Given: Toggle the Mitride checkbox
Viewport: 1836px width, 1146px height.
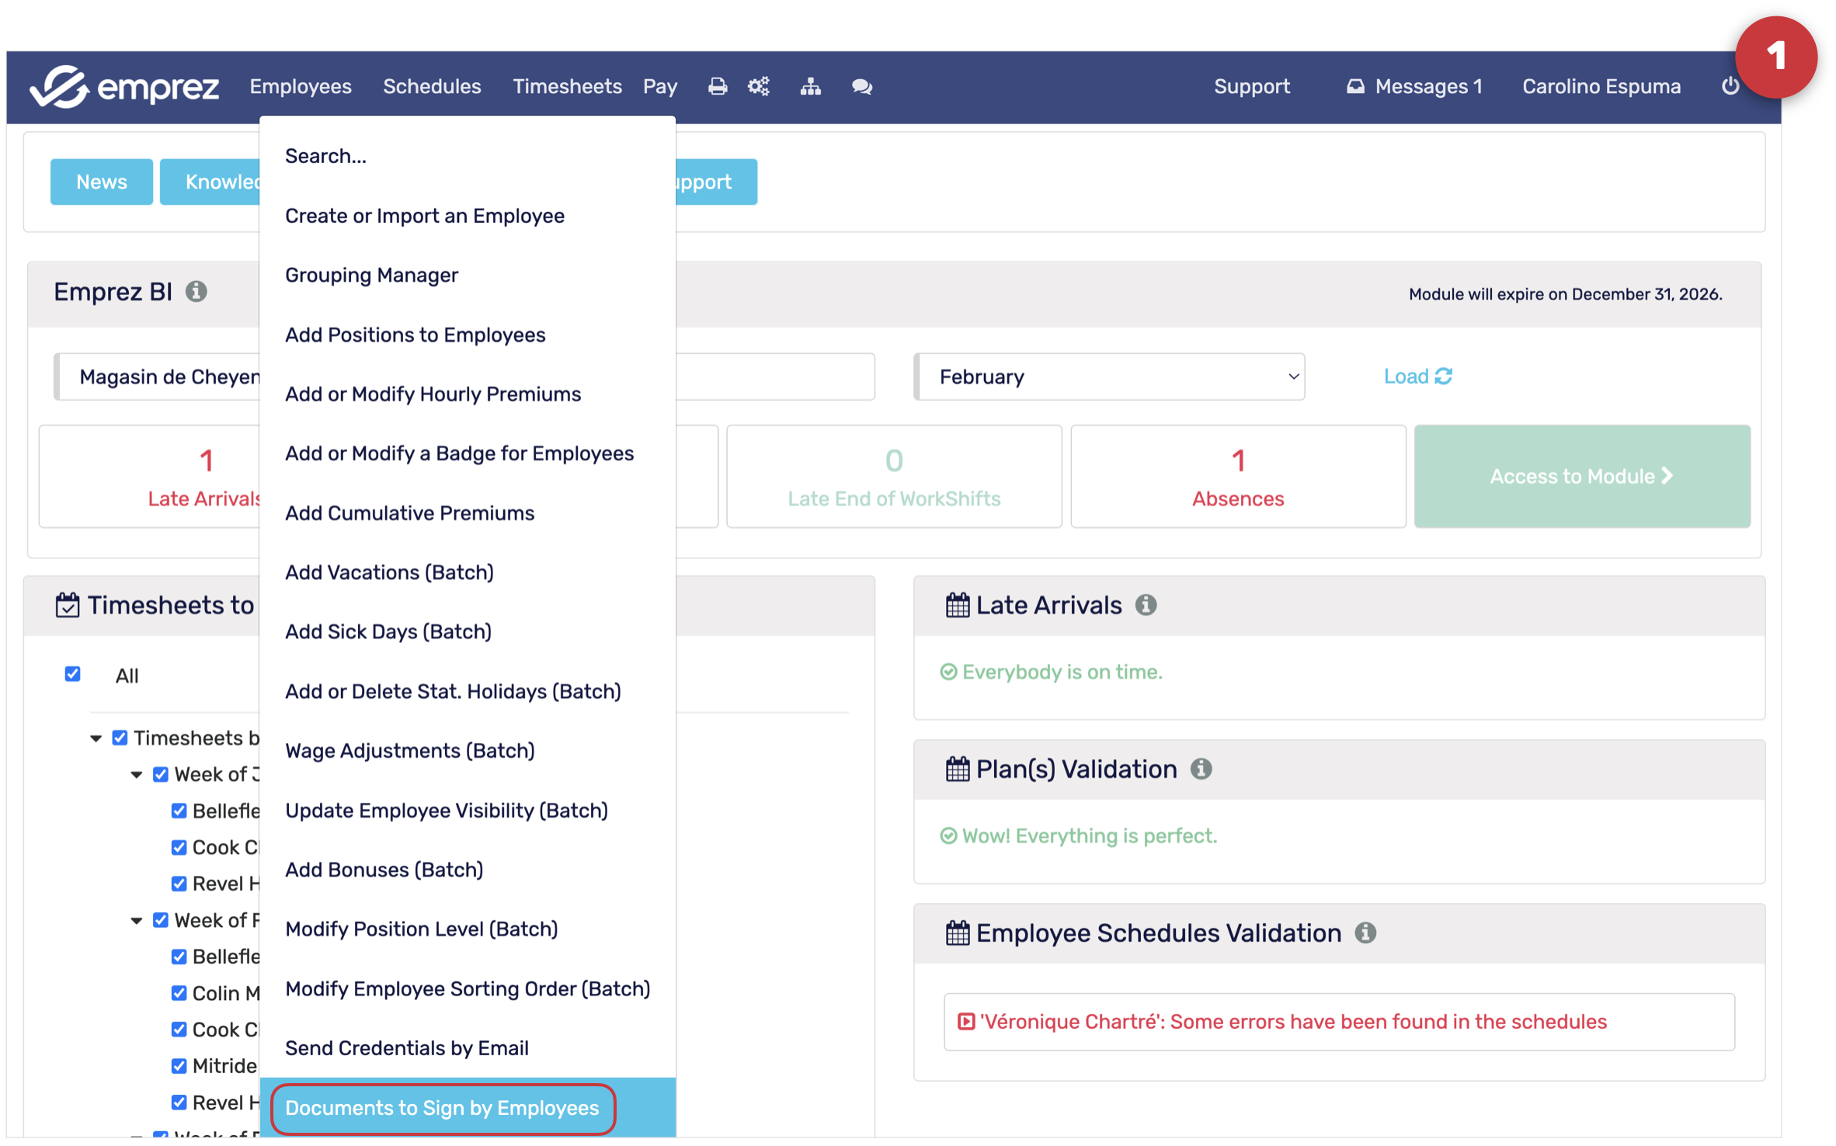Looking at the screenshot, I should pyautogui.click(x=179, y=1065).
